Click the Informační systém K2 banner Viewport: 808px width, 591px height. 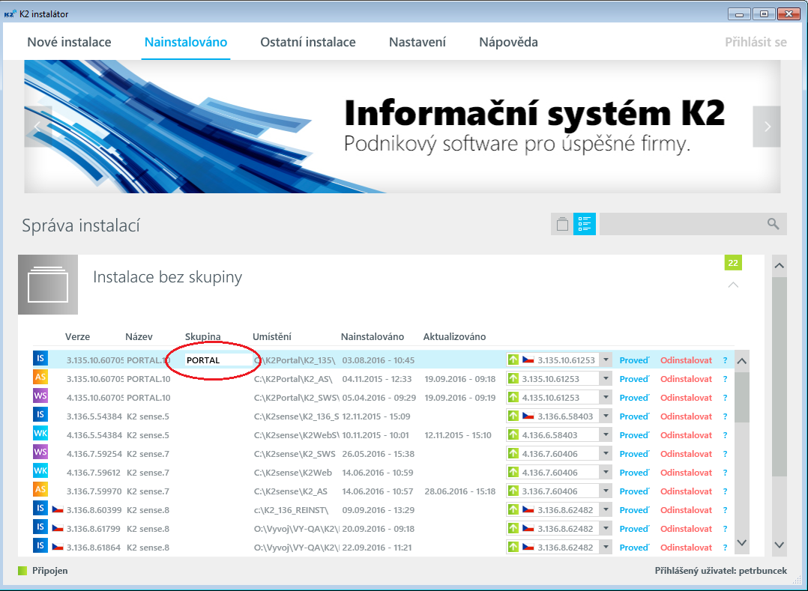tap(403, 127)
